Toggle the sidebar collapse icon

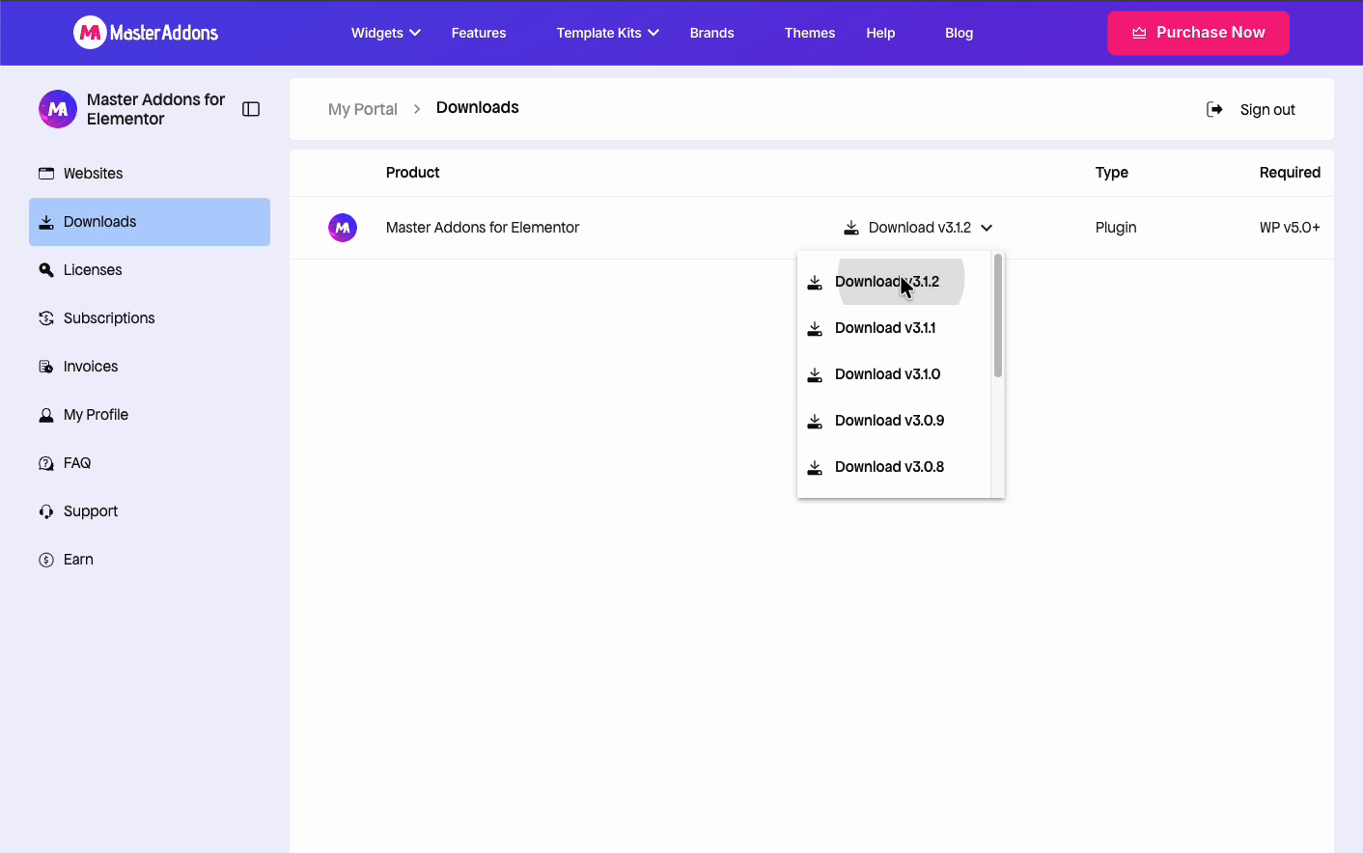251,109
